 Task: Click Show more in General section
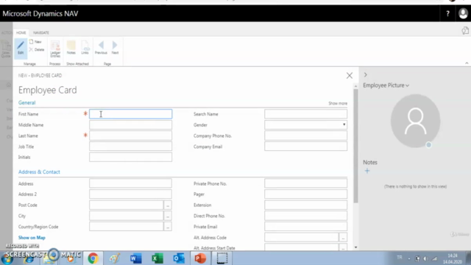pyautogui.click(x=338, y=103)
